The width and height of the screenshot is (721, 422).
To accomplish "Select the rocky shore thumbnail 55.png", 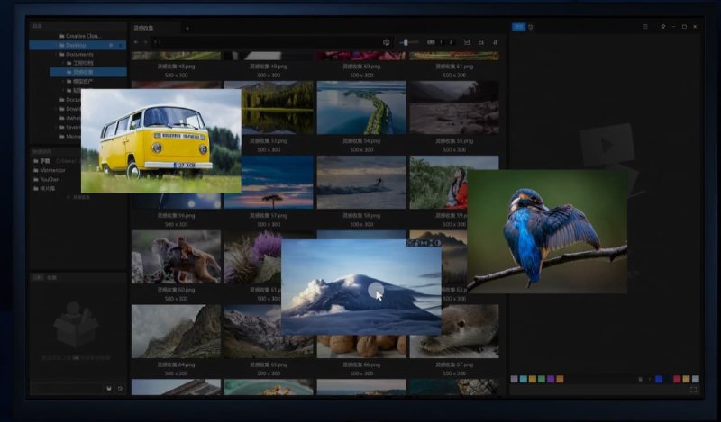I will pos(454,108).
